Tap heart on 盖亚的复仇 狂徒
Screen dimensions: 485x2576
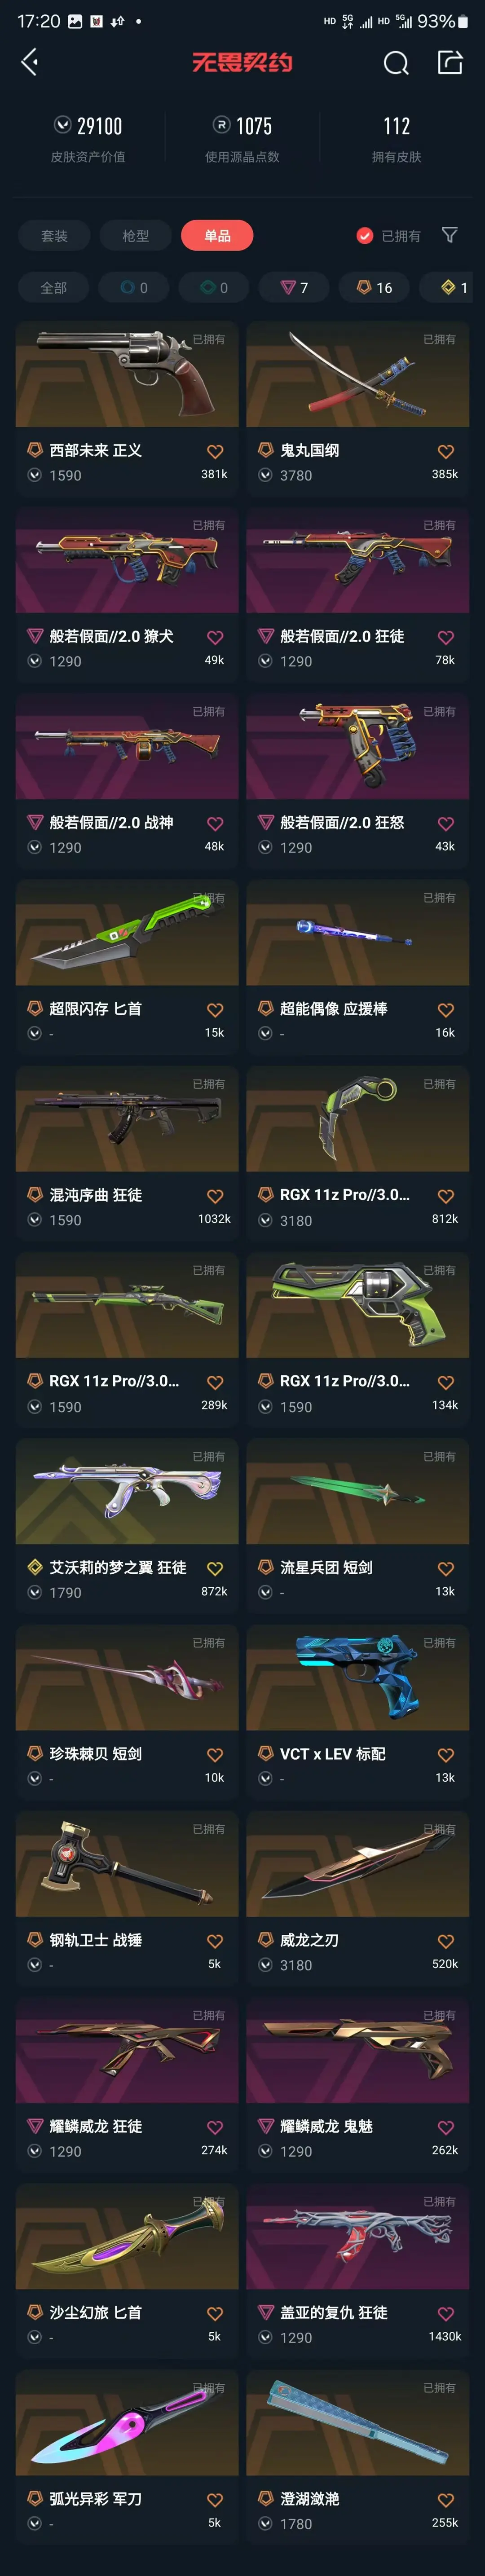446,2313
